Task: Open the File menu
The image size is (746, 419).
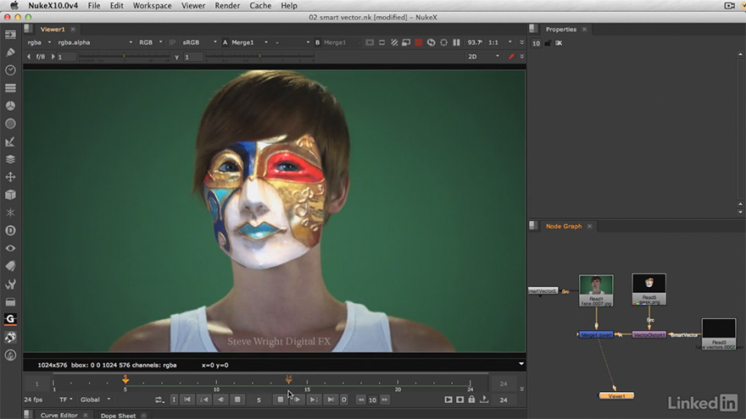Action: click(94, 6)
